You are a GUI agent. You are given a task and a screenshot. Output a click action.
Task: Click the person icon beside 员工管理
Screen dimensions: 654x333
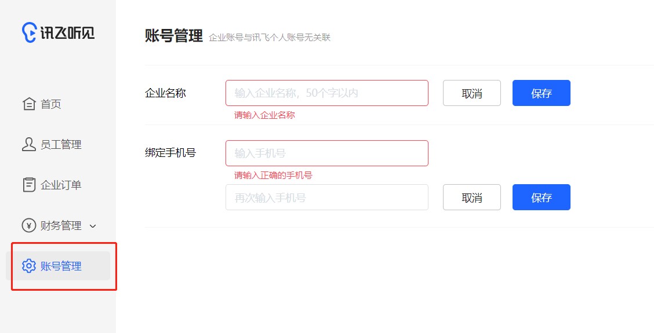[x=29, y=144]
